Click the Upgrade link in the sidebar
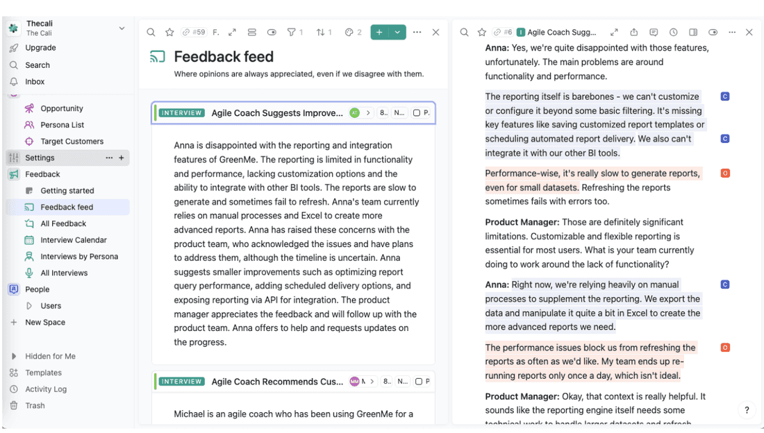 (x=42, y=47)
